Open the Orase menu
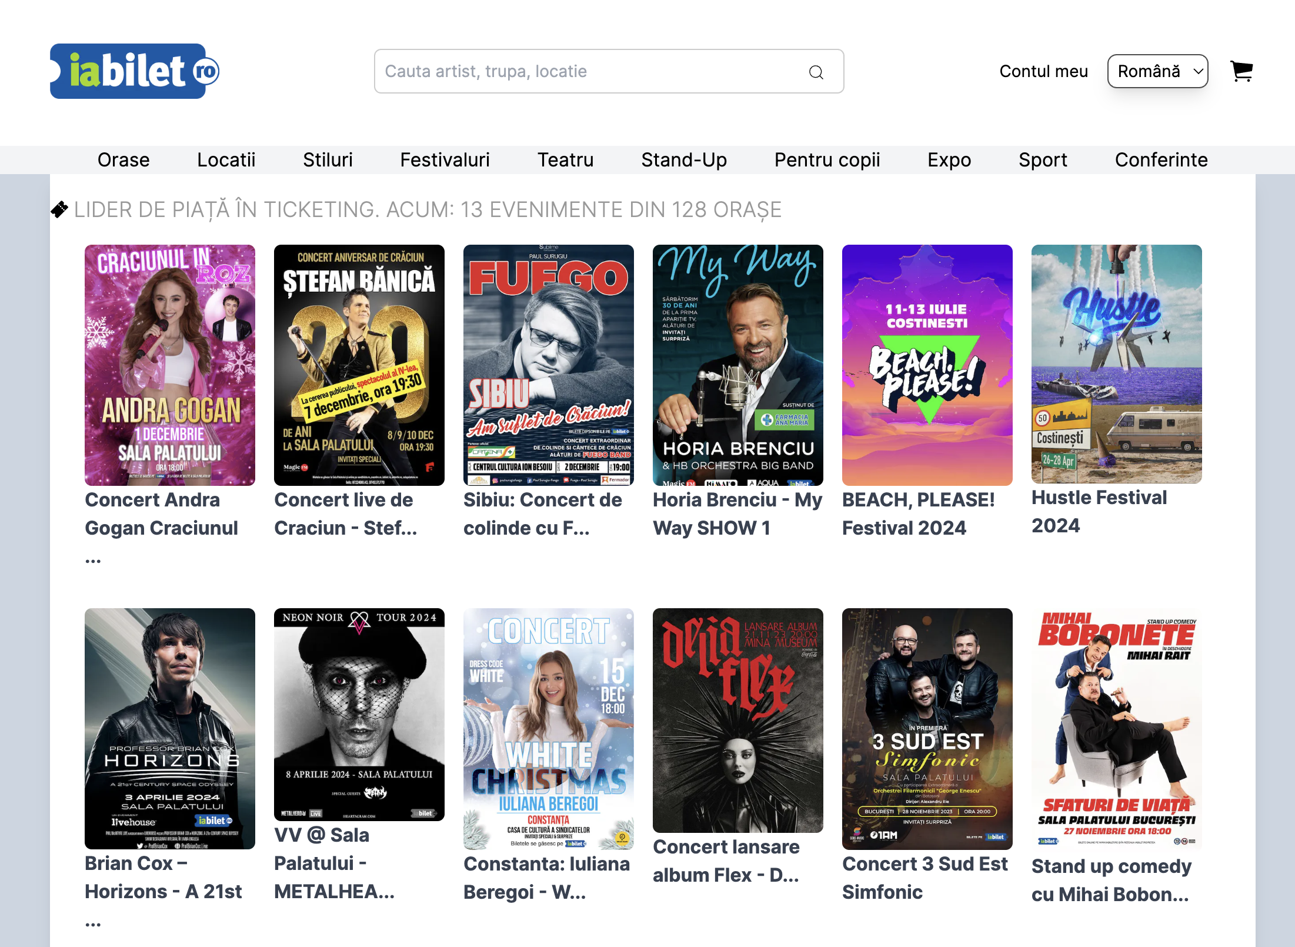The width and height of the screenshot is (1295, 947). point(124,160)
